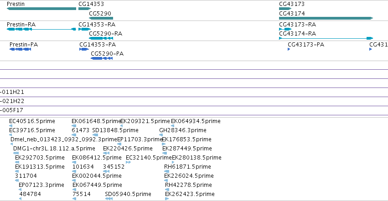The width and height of the screenshot is (388, 201).
Task: Click the RH61871.5prime EST marker
Action: (x=167, y=171)
